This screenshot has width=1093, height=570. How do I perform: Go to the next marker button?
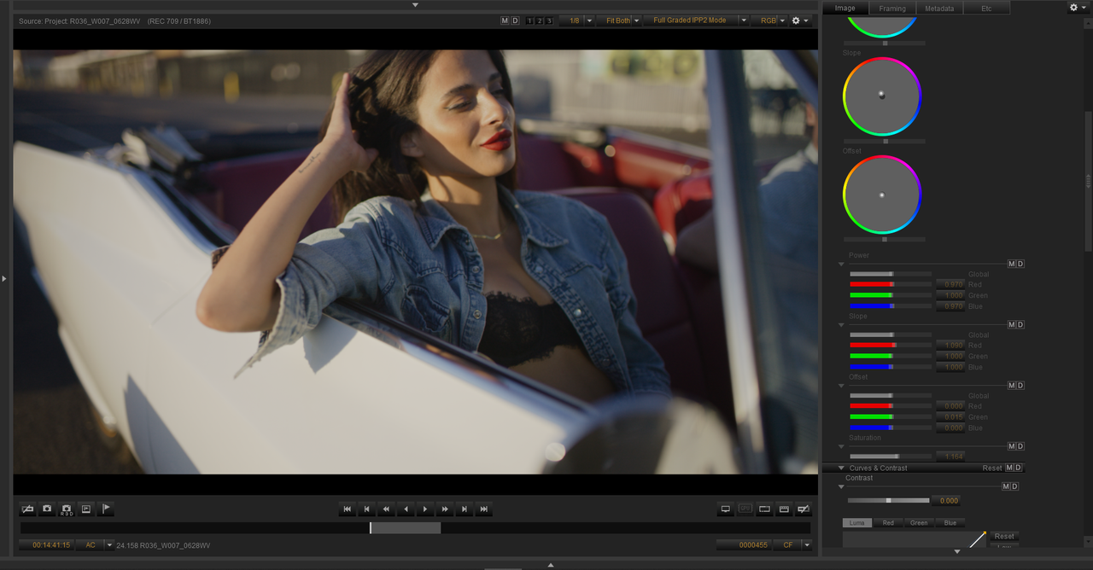(465, 509)
